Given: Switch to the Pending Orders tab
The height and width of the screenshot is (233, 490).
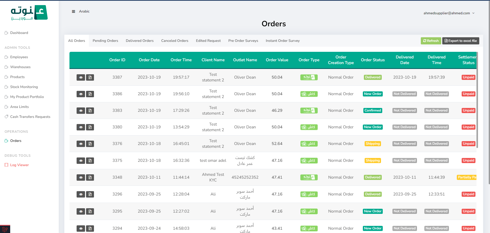Looking at the screenshot, I should click(105, 41).
